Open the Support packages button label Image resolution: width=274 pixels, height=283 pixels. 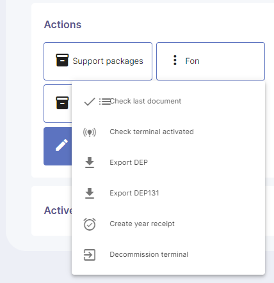pos(108,61)
